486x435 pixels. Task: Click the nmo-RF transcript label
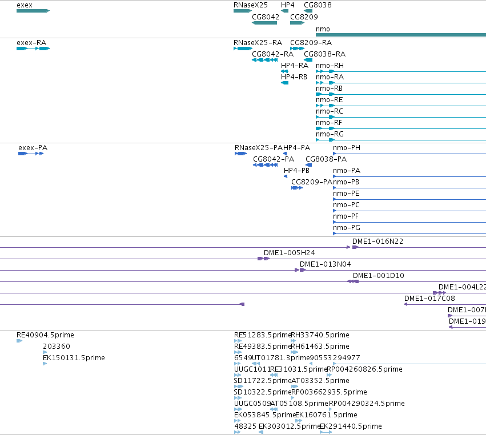pyautogui.click(x=329, y=122)
